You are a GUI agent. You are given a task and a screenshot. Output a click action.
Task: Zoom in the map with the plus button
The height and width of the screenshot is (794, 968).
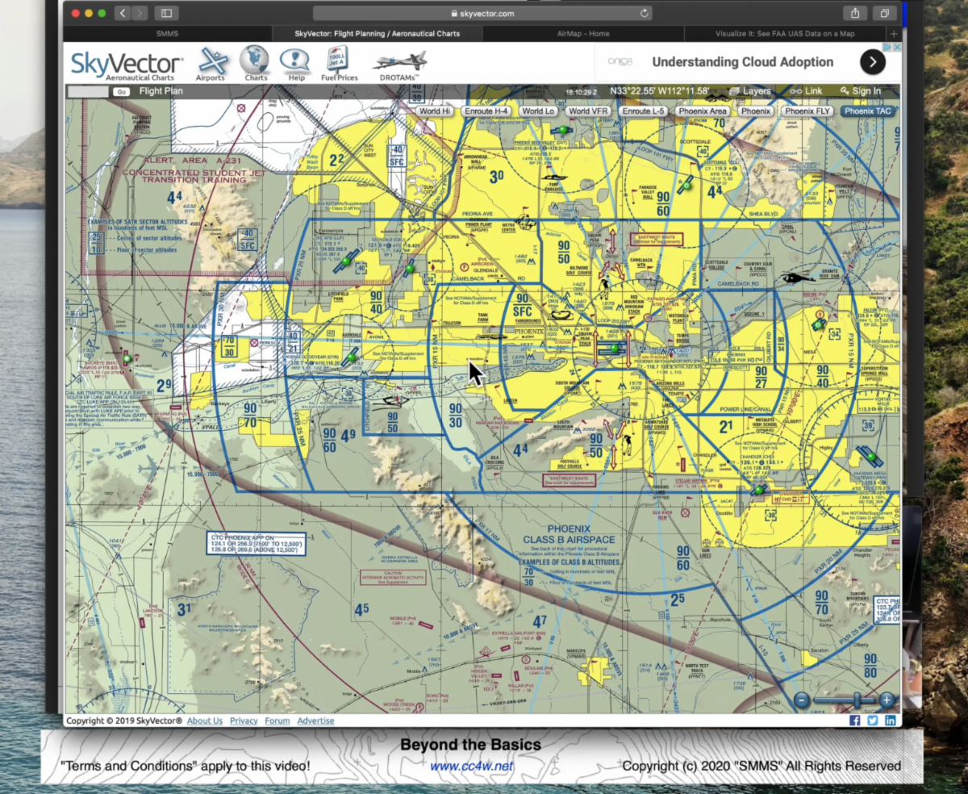click(x=887, y=700)
